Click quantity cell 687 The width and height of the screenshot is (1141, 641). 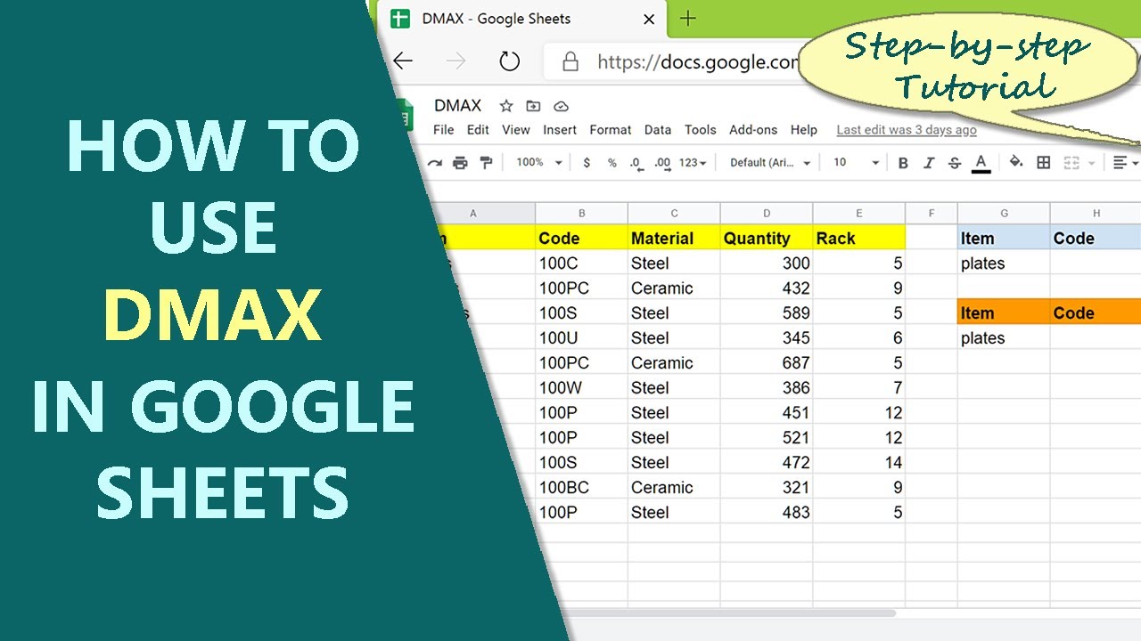click(767, 362)
